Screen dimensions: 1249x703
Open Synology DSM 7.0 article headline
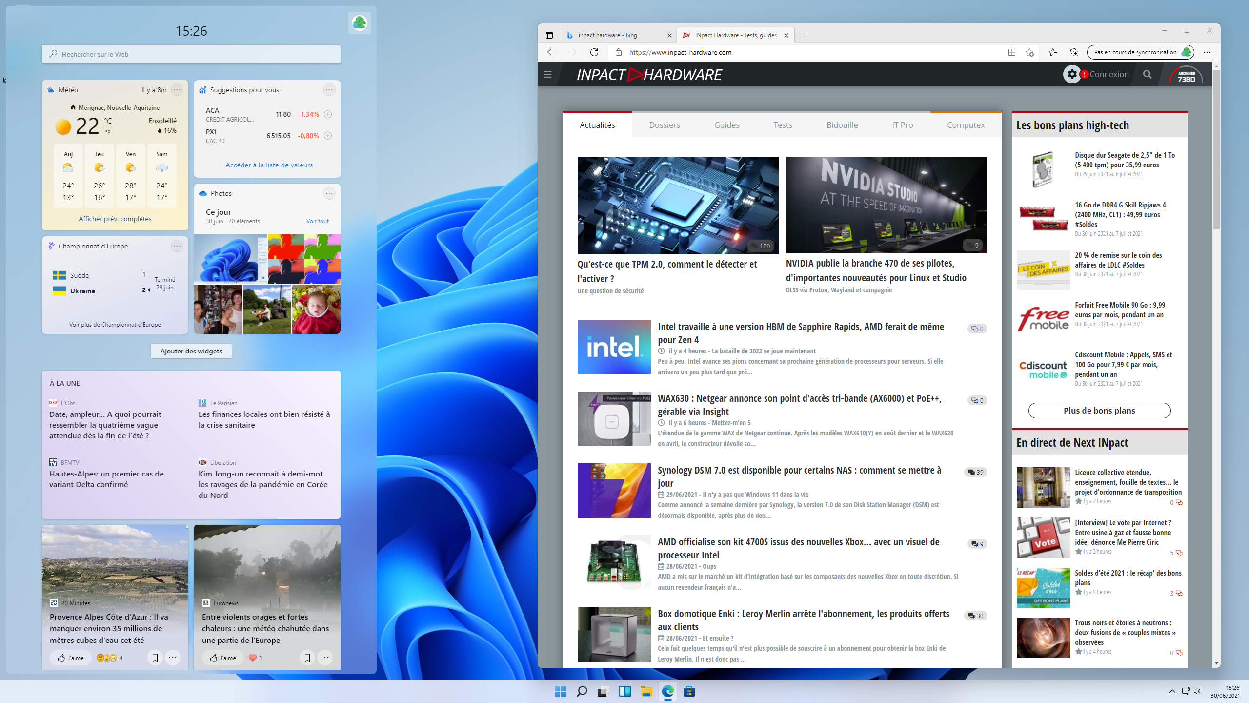pos(800,476)
